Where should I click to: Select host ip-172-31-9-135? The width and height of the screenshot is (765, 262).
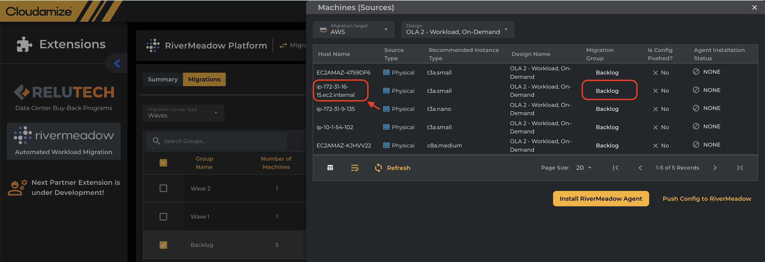tap(335, 109)
